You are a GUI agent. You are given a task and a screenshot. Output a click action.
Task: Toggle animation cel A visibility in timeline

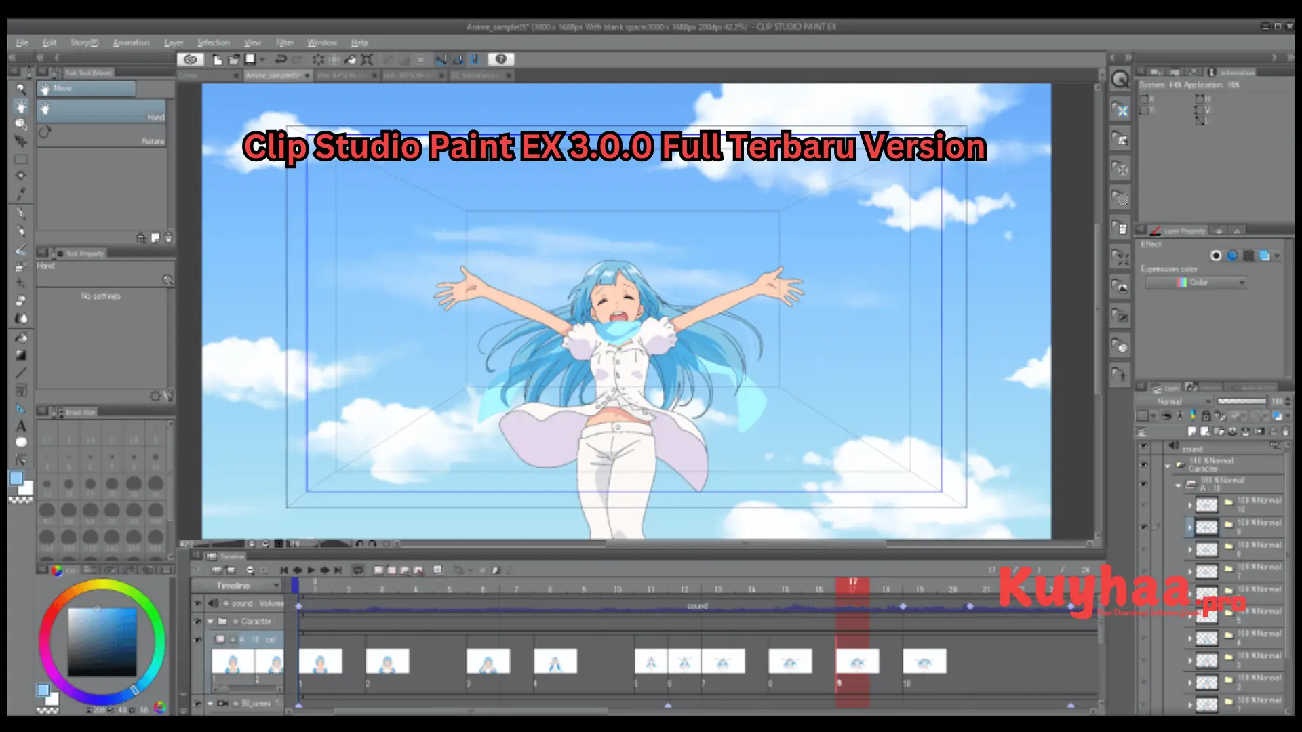(198, 639)
